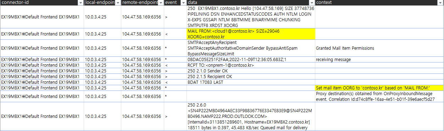Select the '250 EX19MBX1.contoso.kr Hello' data cell
This screenshot has width=444, height=131.
tap(251, 17)
